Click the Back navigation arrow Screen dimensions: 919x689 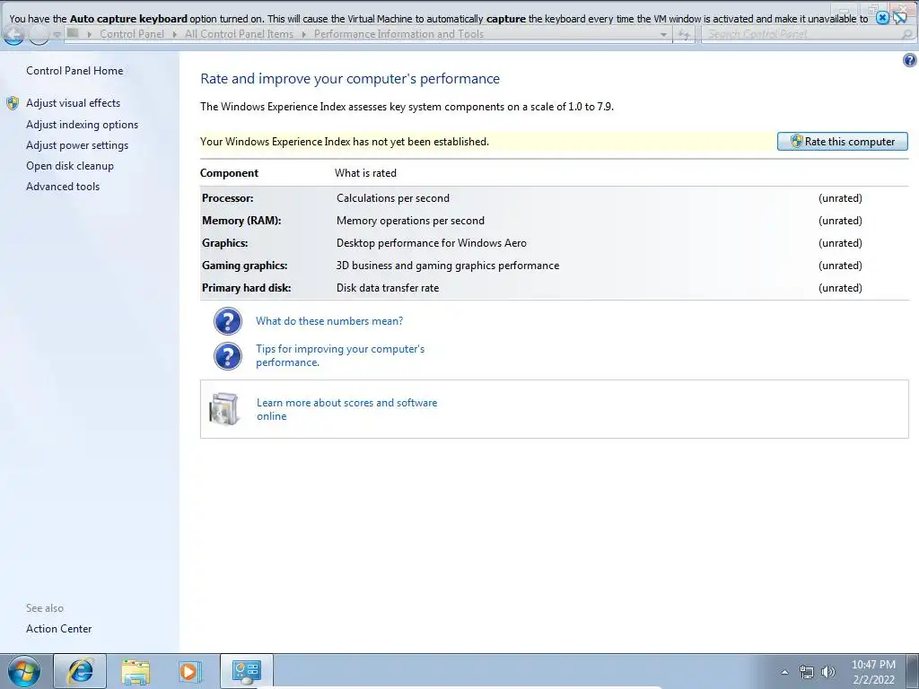pos(13,35)
